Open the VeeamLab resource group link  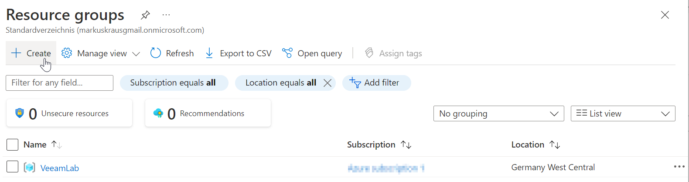pos(60,168)
